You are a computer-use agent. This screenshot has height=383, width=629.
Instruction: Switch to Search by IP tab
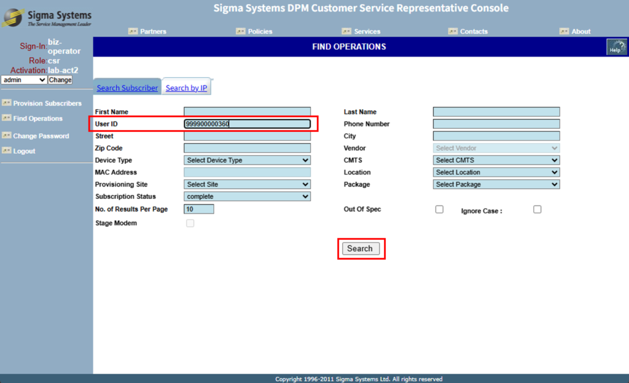186,88
